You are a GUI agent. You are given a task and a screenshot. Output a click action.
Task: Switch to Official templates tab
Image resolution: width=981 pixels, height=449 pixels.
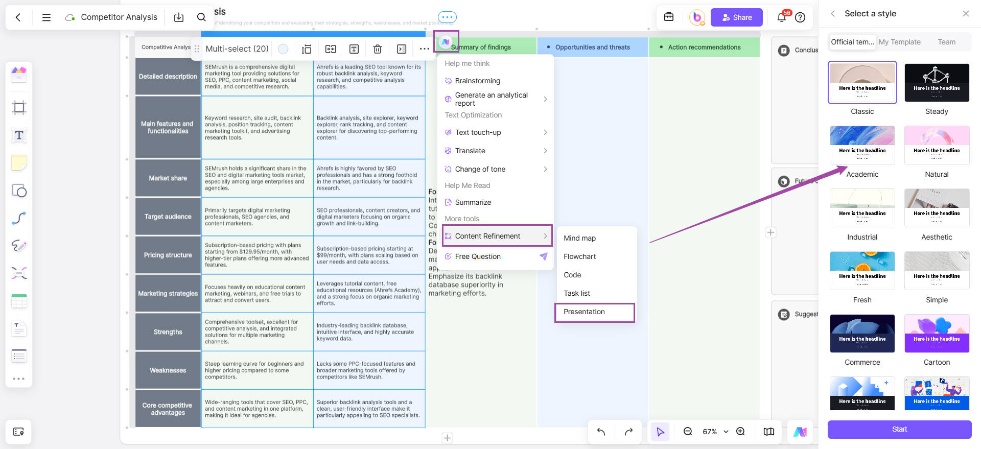coord(852,42)
